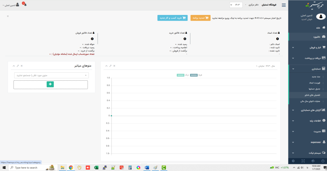Collapse the chart panel using its chevron
The image size is (327, 171).
(106, 66)
